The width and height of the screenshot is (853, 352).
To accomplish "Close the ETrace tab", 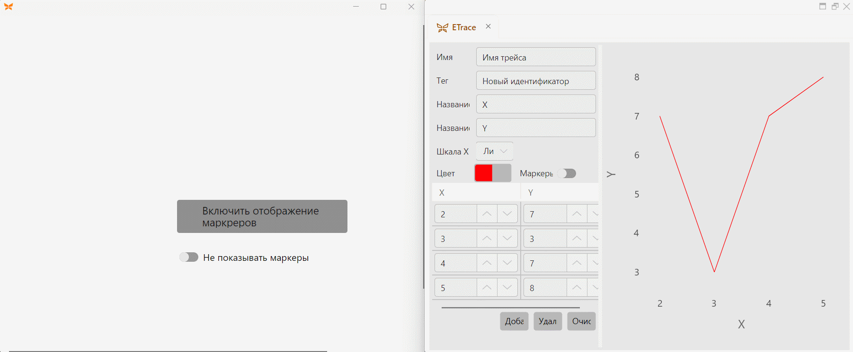I will (x=488, y=26).
